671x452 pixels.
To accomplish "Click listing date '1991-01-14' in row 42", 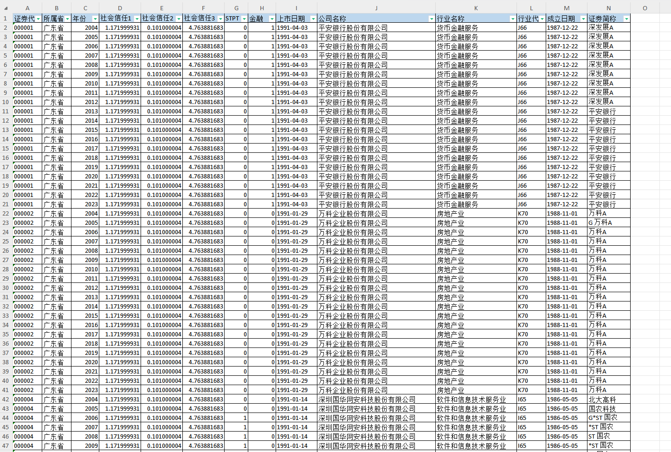I will click(x=297, y=400).
